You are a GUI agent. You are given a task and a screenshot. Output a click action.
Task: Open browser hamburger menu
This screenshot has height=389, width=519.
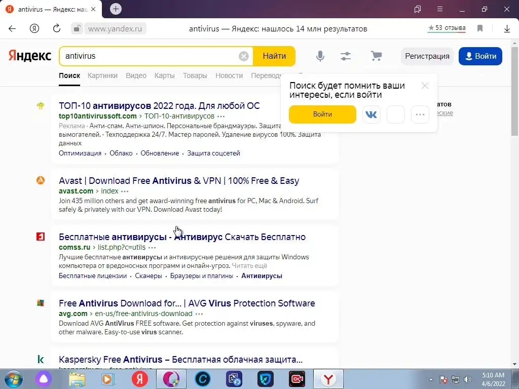click(440, 9)
